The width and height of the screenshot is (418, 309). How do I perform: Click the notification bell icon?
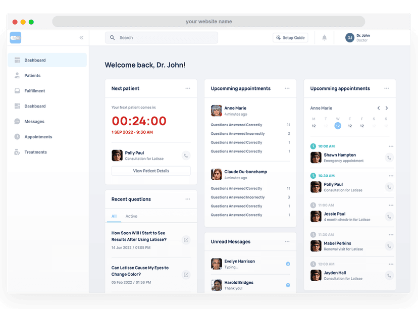[x=325, y=38]
